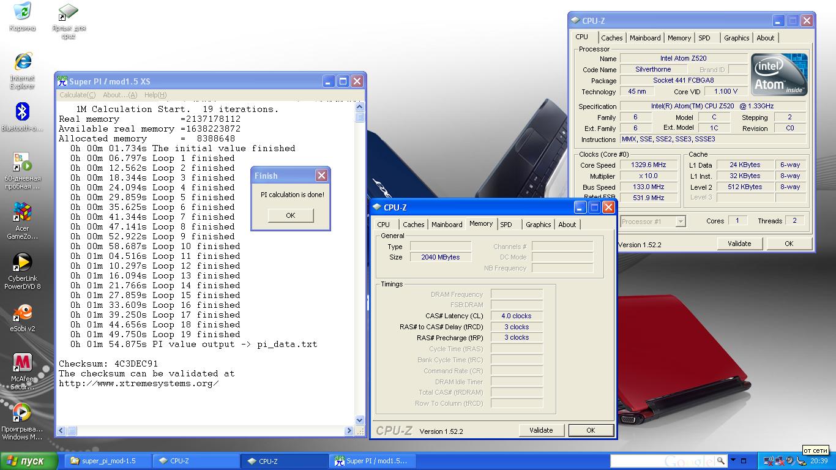Click the wireless network tray icon

[767, 461]
